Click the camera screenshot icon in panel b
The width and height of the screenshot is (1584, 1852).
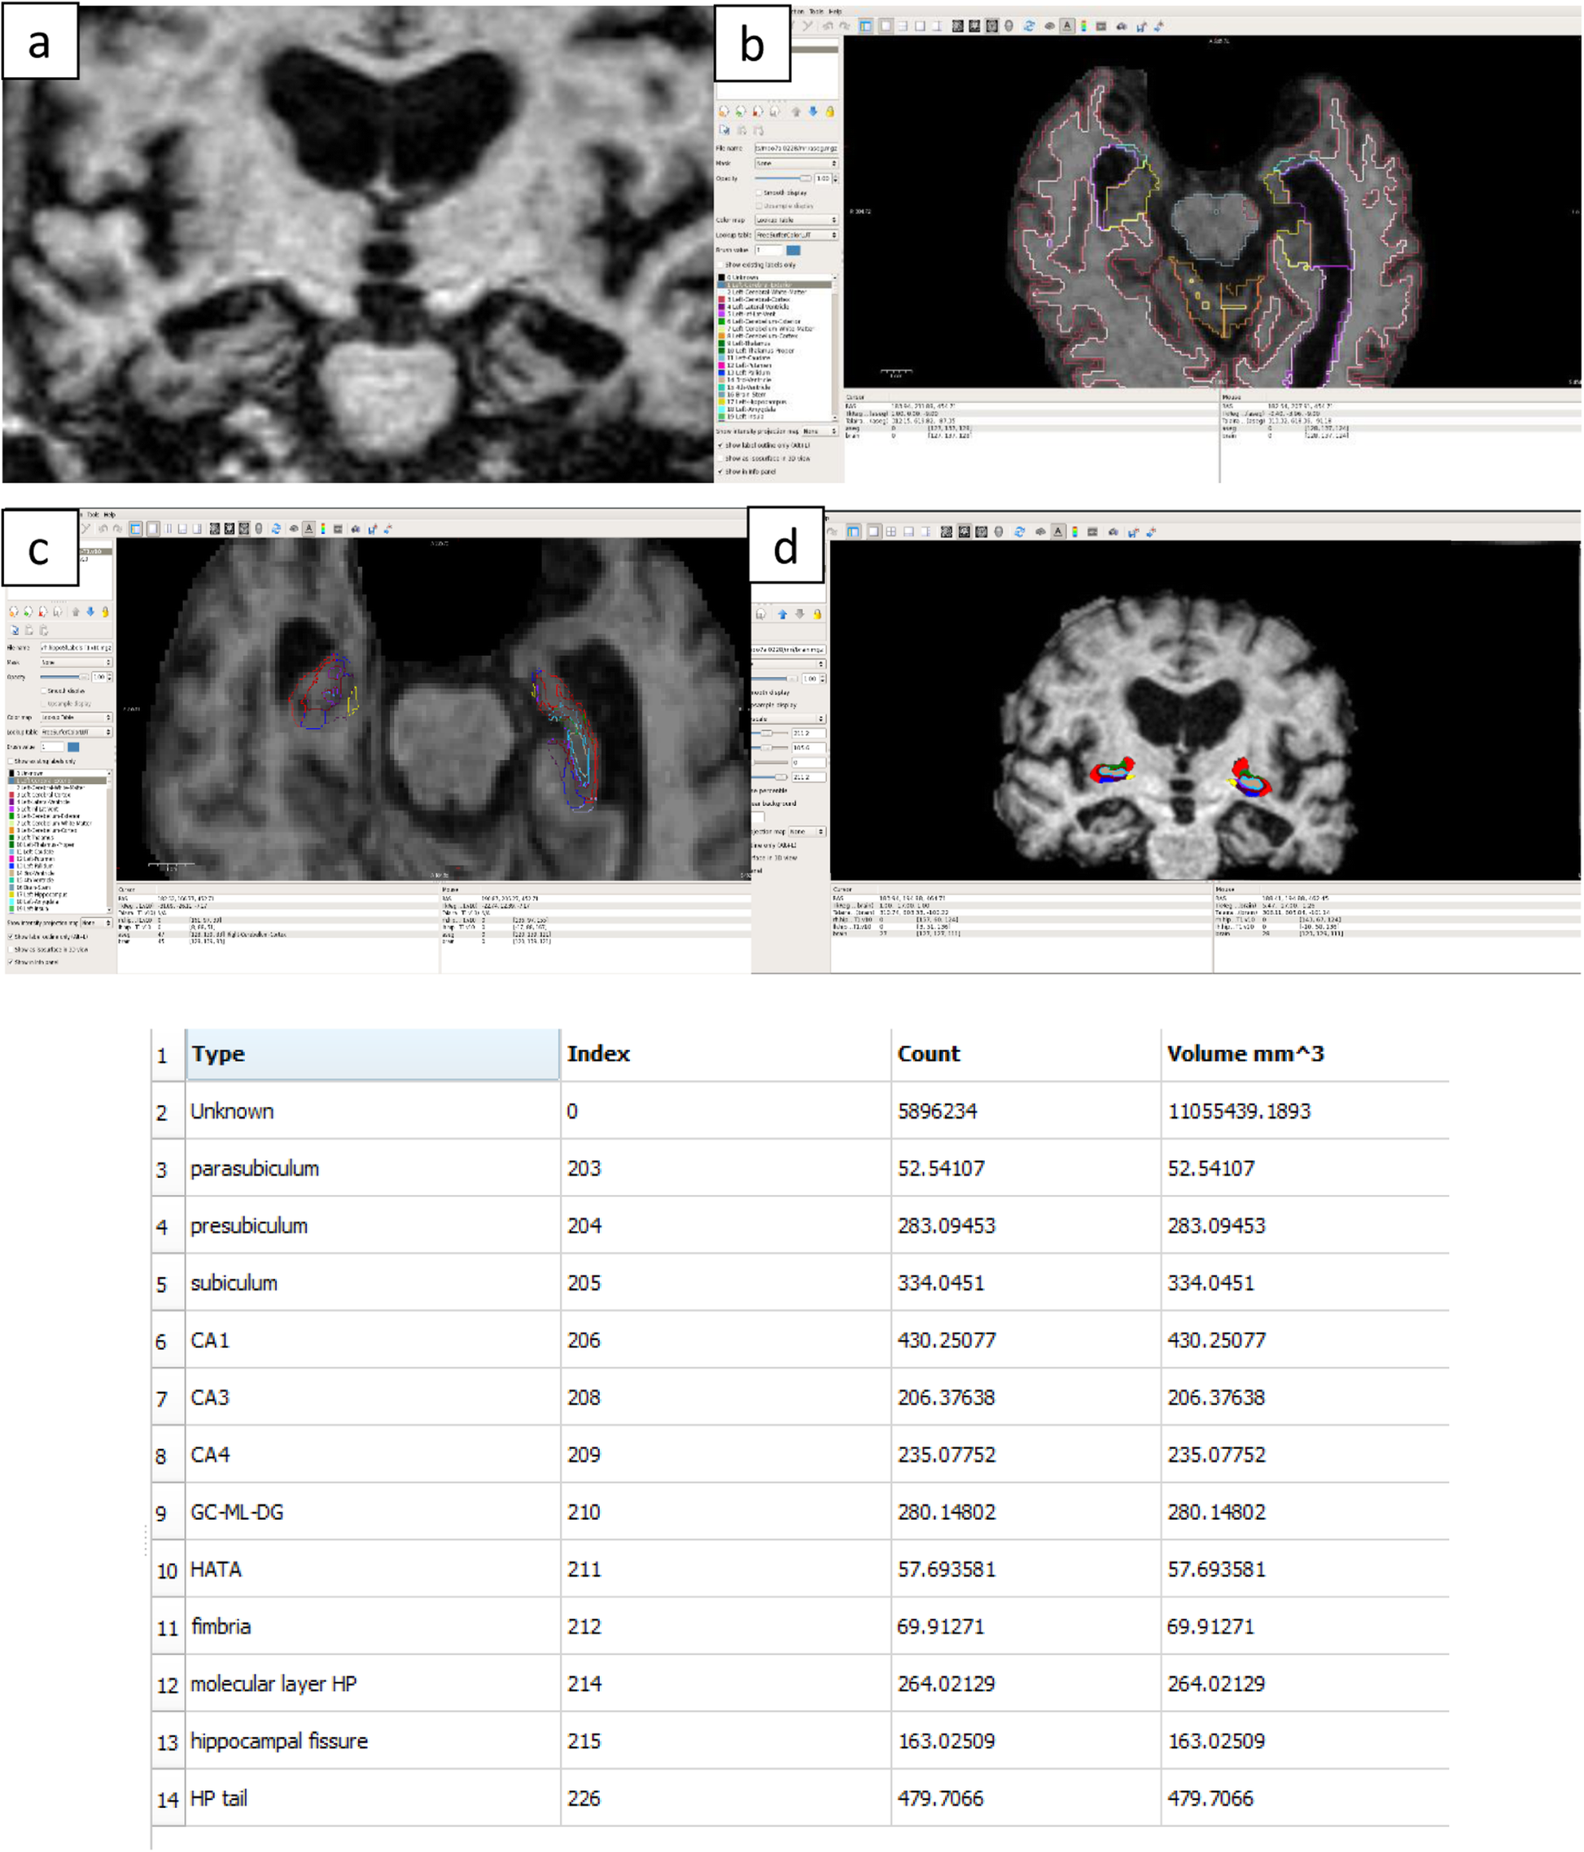tap(1121, 27)
